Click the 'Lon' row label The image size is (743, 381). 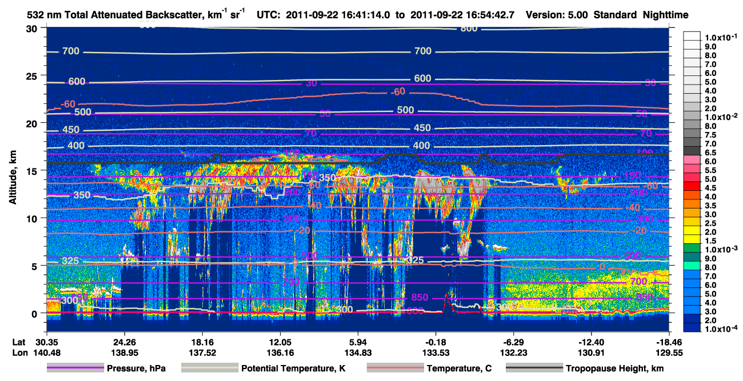coord(19,352)
